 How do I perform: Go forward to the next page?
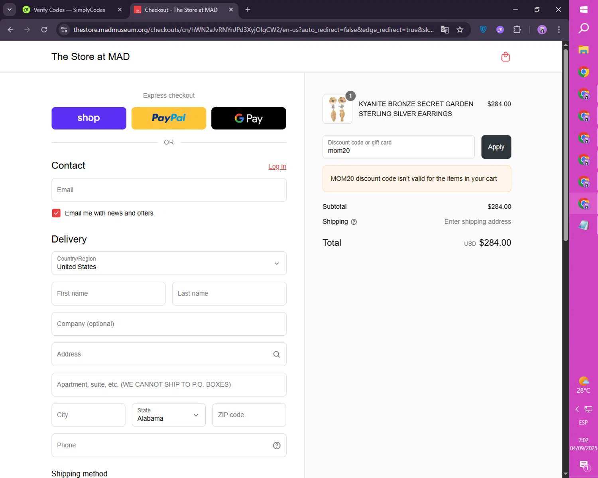(27, 29)
